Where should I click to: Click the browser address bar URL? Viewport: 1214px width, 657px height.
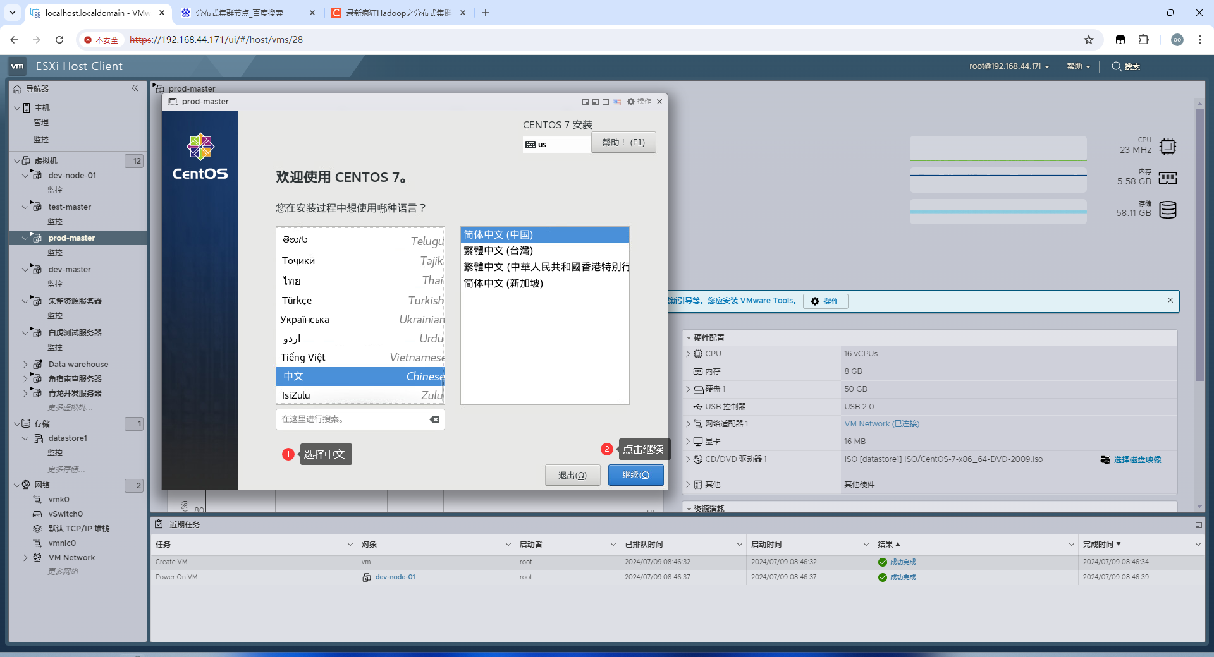point(216,40)
